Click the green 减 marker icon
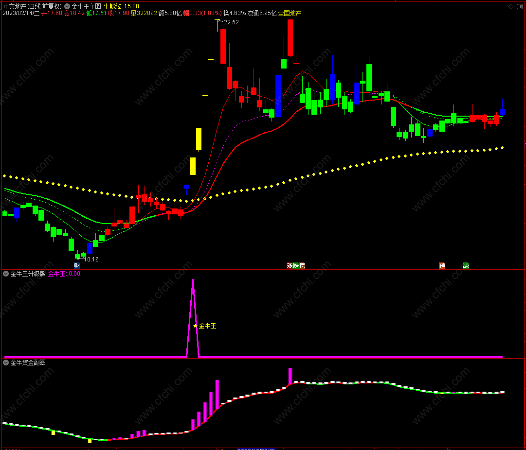 [x=466, y=266]
